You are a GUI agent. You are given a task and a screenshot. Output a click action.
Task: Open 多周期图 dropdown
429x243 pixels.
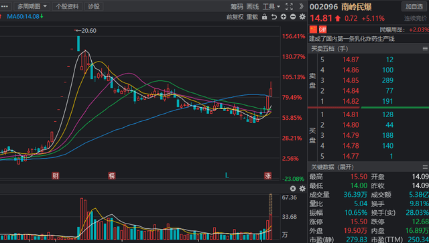click(x=32, y=6)
